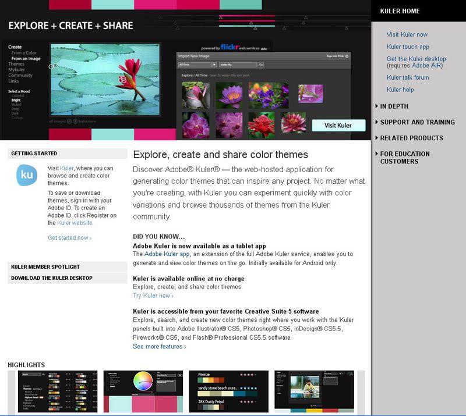Screen dimensions: 466x416
Task: Click Get started now
Action: click(69, 238)
